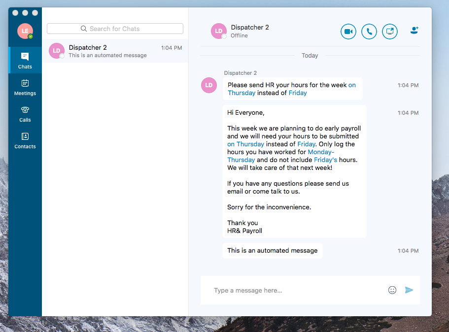Image resolution: width=449 pixels, height=332 pixels.
Task: Click the 'HR& Payroll' signature line
Action: [244, 231]
